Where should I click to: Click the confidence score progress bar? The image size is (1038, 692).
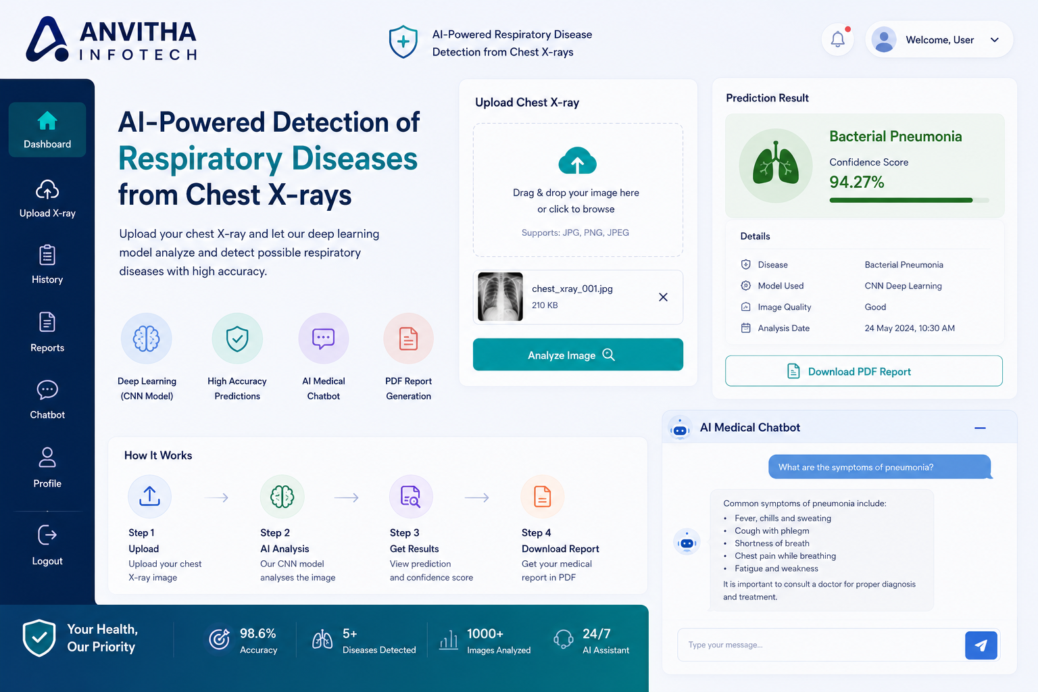[x=909, y=200]
